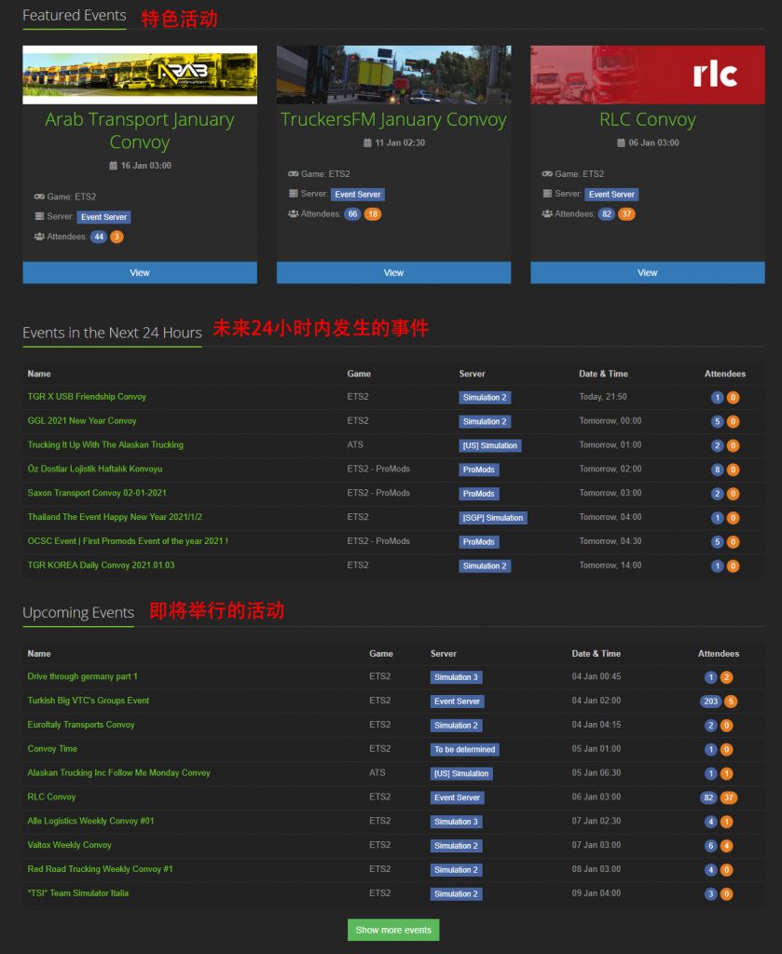Open Alaskan Trucking Inc Follow Me Monday link

118,773
